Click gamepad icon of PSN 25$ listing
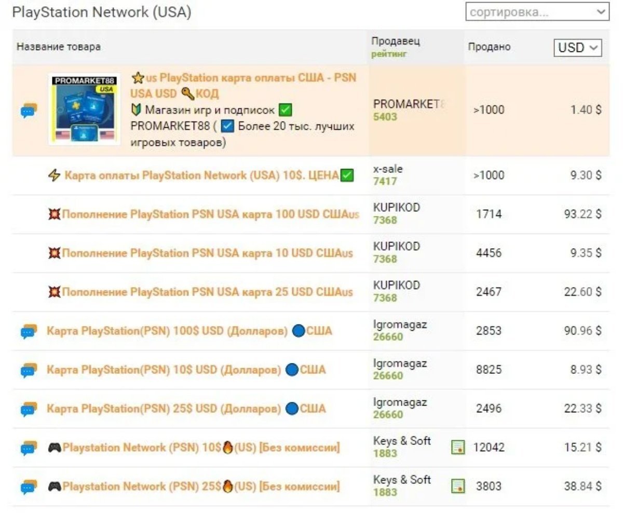Image resolution: width=623 pixels, height=513 pixels. pos(55,487)
